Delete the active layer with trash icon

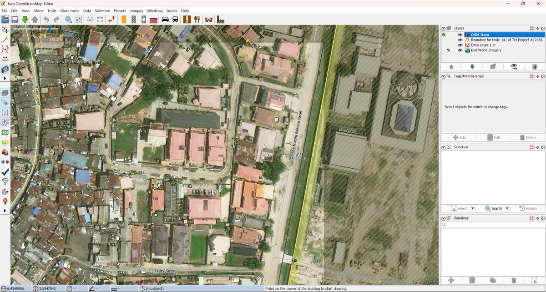(534, 66)
